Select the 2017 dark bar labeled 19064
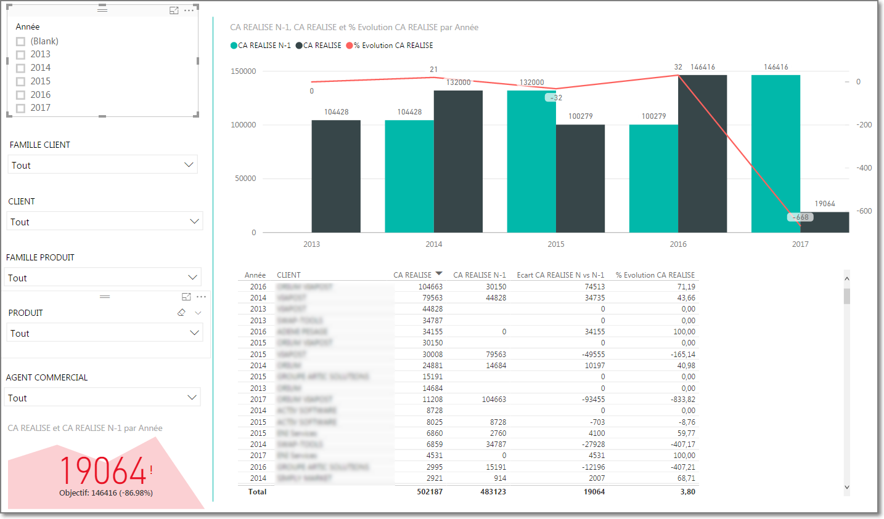 [x=824, y=222]
